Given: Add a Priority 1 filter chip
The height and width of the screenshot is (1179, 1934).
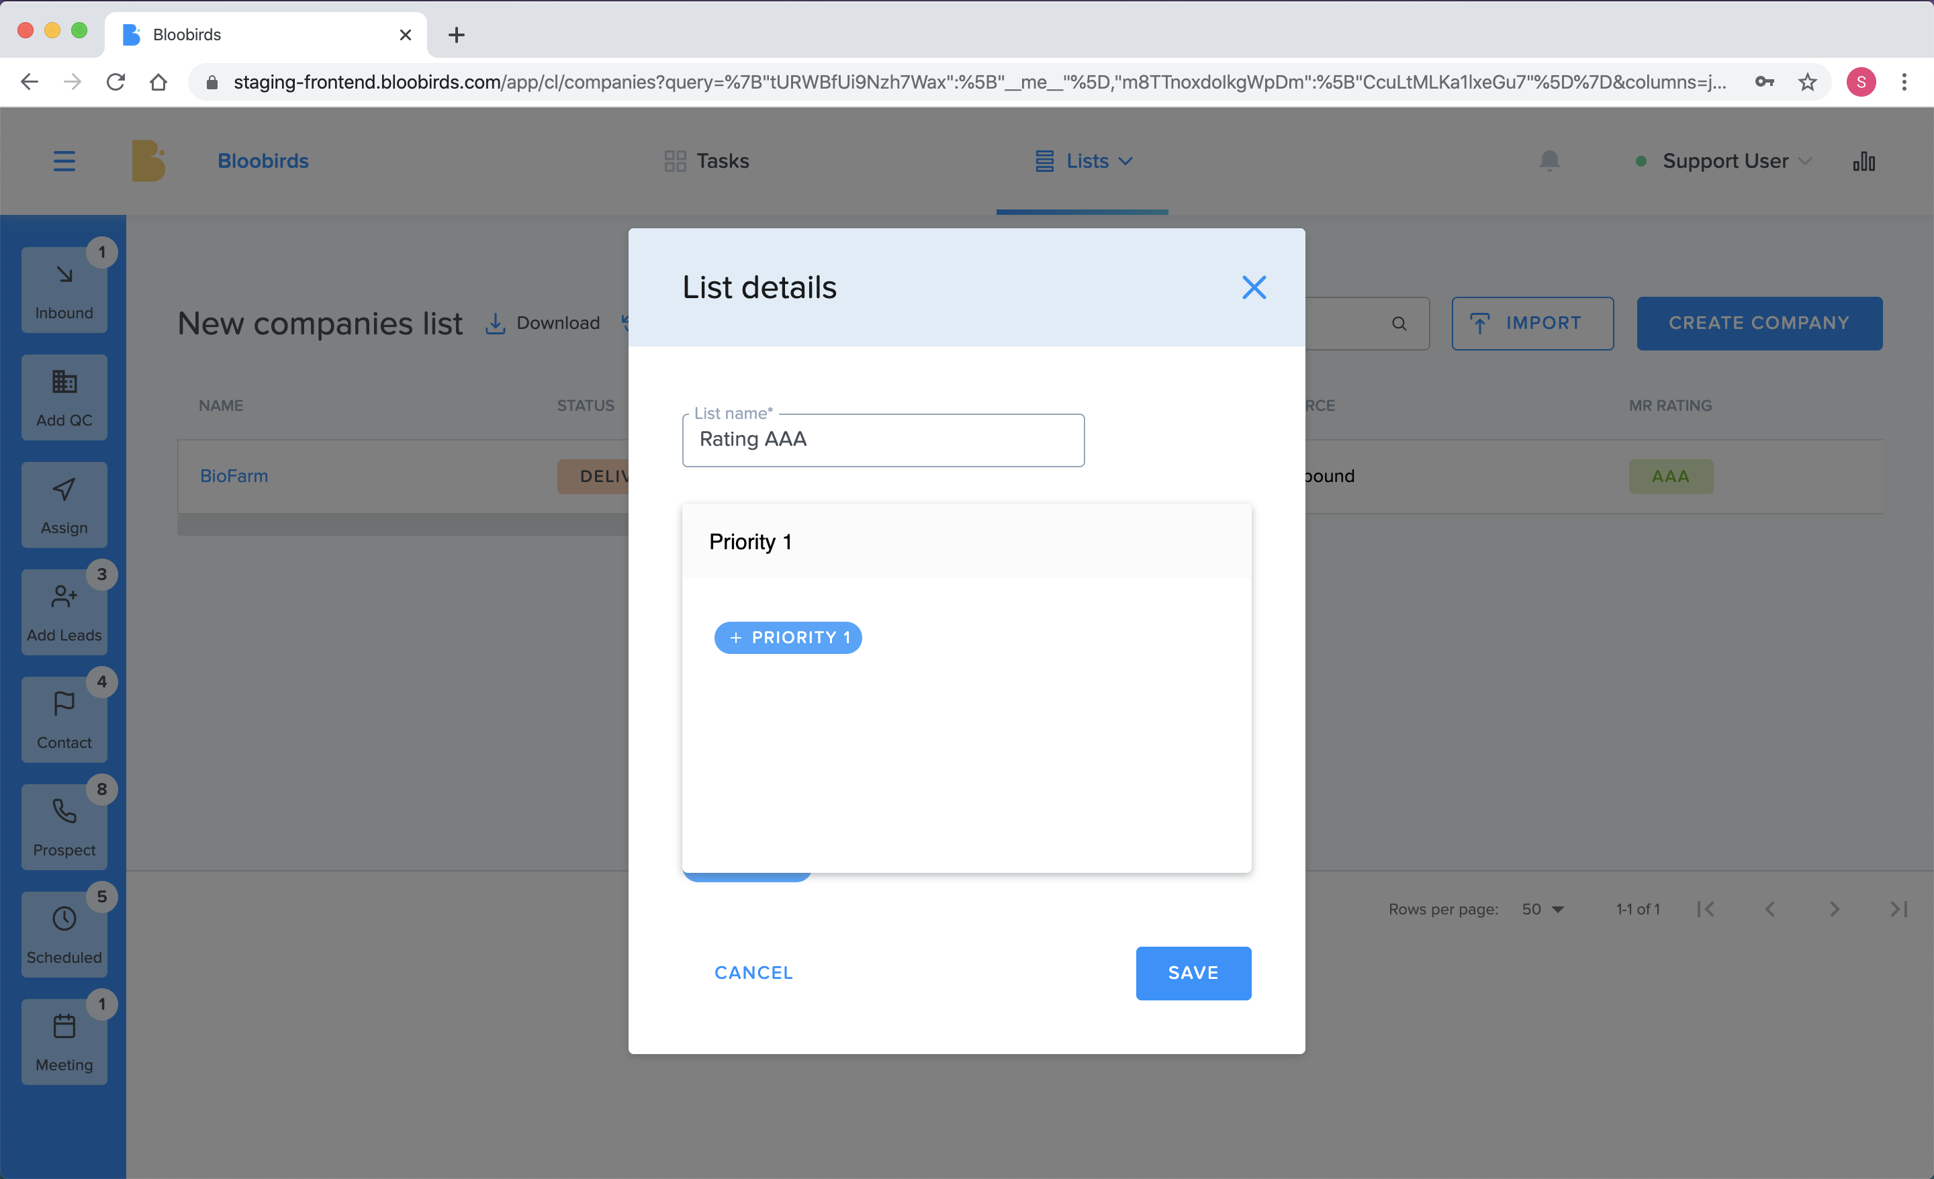Looking at the screenshot, I should coord(788,637).
